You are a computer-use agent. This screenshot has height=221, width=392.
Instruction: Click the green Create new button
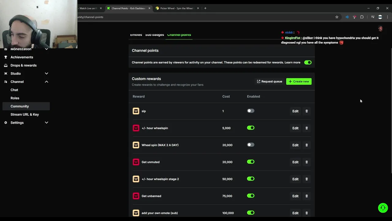pyautogui.click(x=299, y=81)
